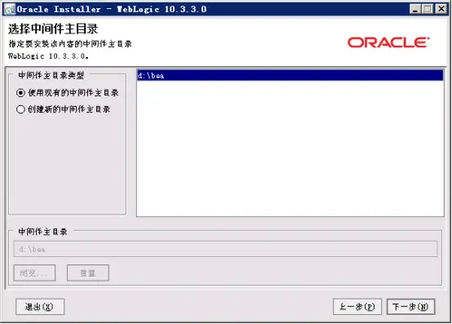The width and height of the screenshot is (452, 324).
Task: Select d:\bea entry in the directory list
Action: click(x=290, y=76)
